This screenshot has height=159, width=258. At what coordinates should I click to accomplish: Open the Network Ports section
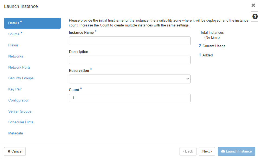click(x=19, y=67)
